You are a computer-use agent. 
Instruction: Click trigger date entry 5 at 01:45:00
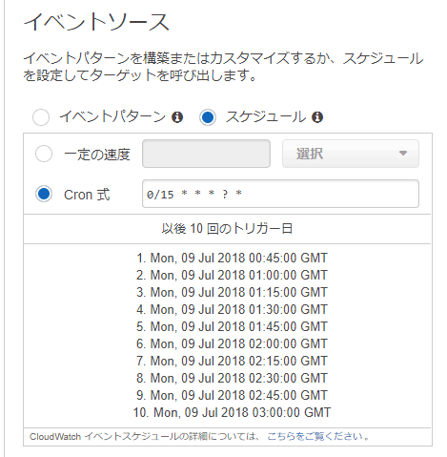point(232,326)
